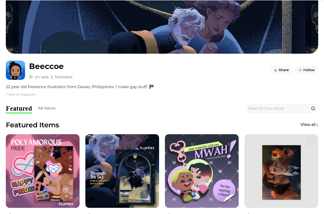Open the Polyamorous Pride print thumbnail
The image size is (324, 214).
coord(42,171)
